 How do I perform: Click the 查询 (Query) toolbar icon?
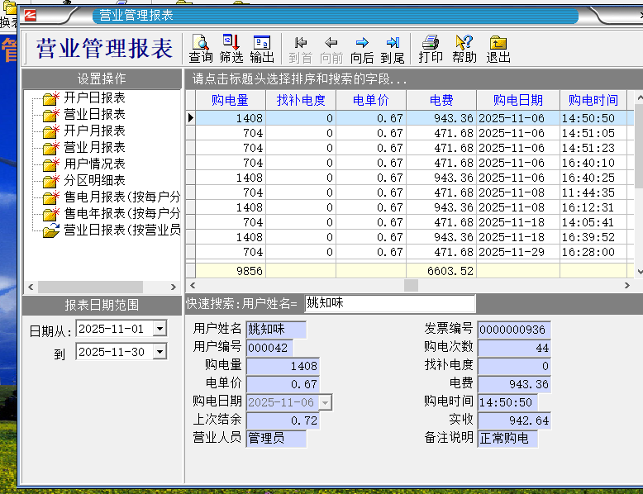[x=201, y=49]
